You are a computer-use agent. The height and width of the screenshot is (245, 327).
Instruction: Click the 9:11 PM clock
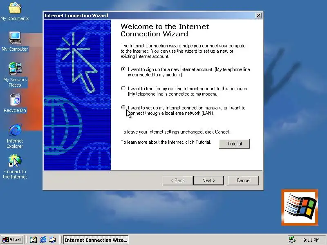[x=311, y=240]
